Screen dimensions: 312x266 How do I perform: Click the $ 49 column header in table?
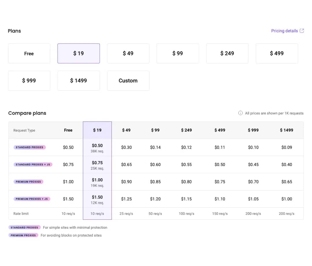pyautogui.click(x=126, y=130)
